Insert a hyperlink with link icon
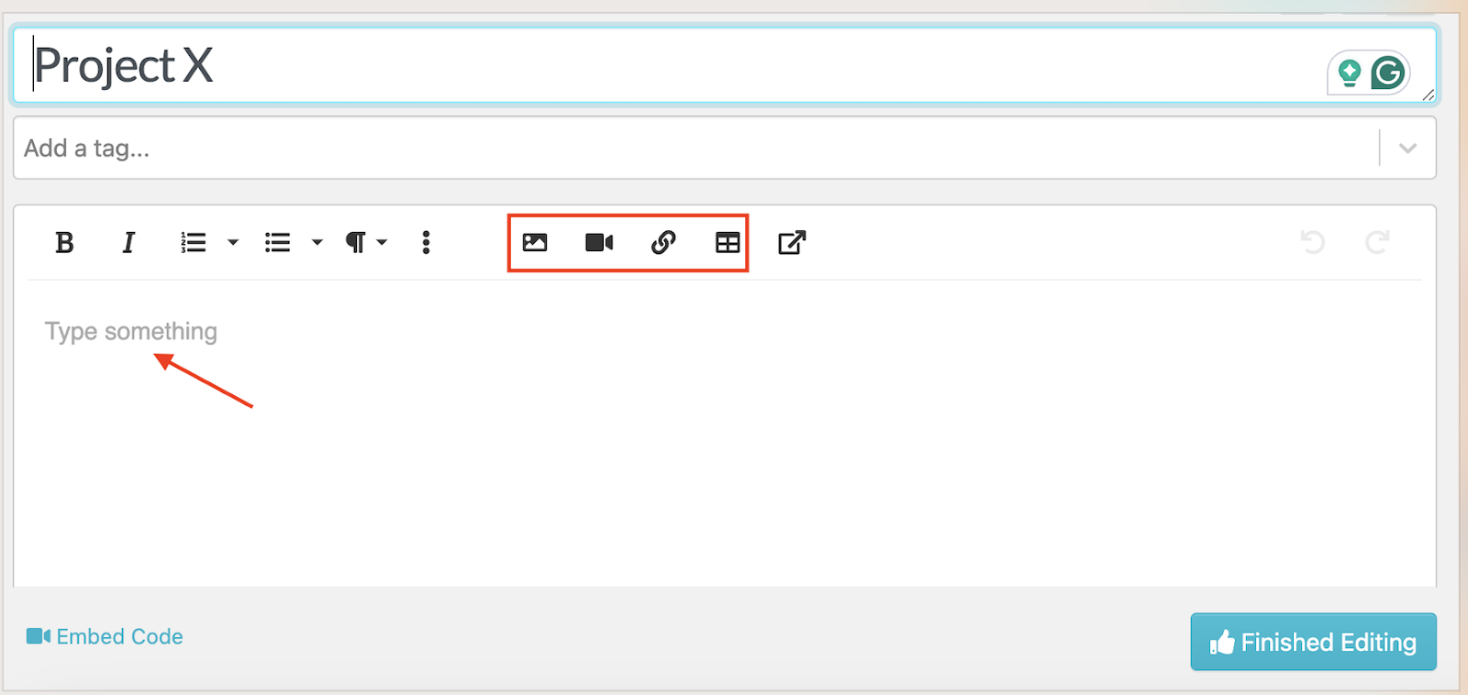Viewport: 1468px width, 695px height. click(x=663, y=243)
